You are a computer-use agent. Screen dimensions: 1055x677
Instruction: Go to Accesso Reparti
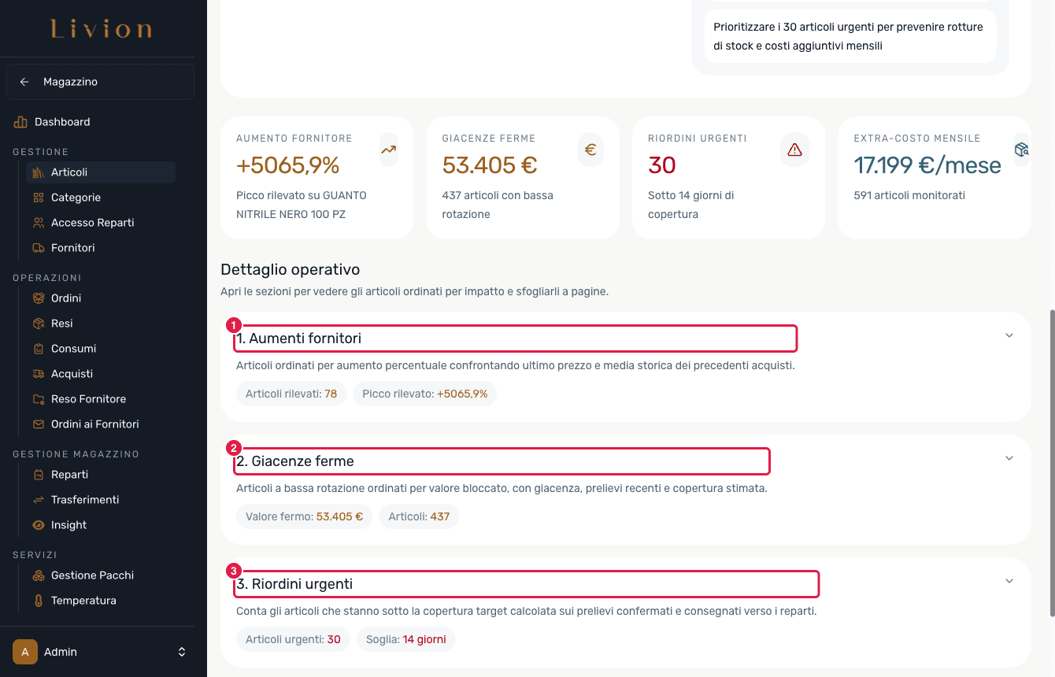pos(101,223)
